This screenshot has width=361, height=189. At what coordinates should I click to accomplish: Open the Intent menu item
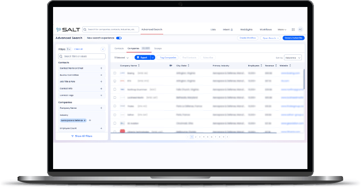tap(226, 29)
